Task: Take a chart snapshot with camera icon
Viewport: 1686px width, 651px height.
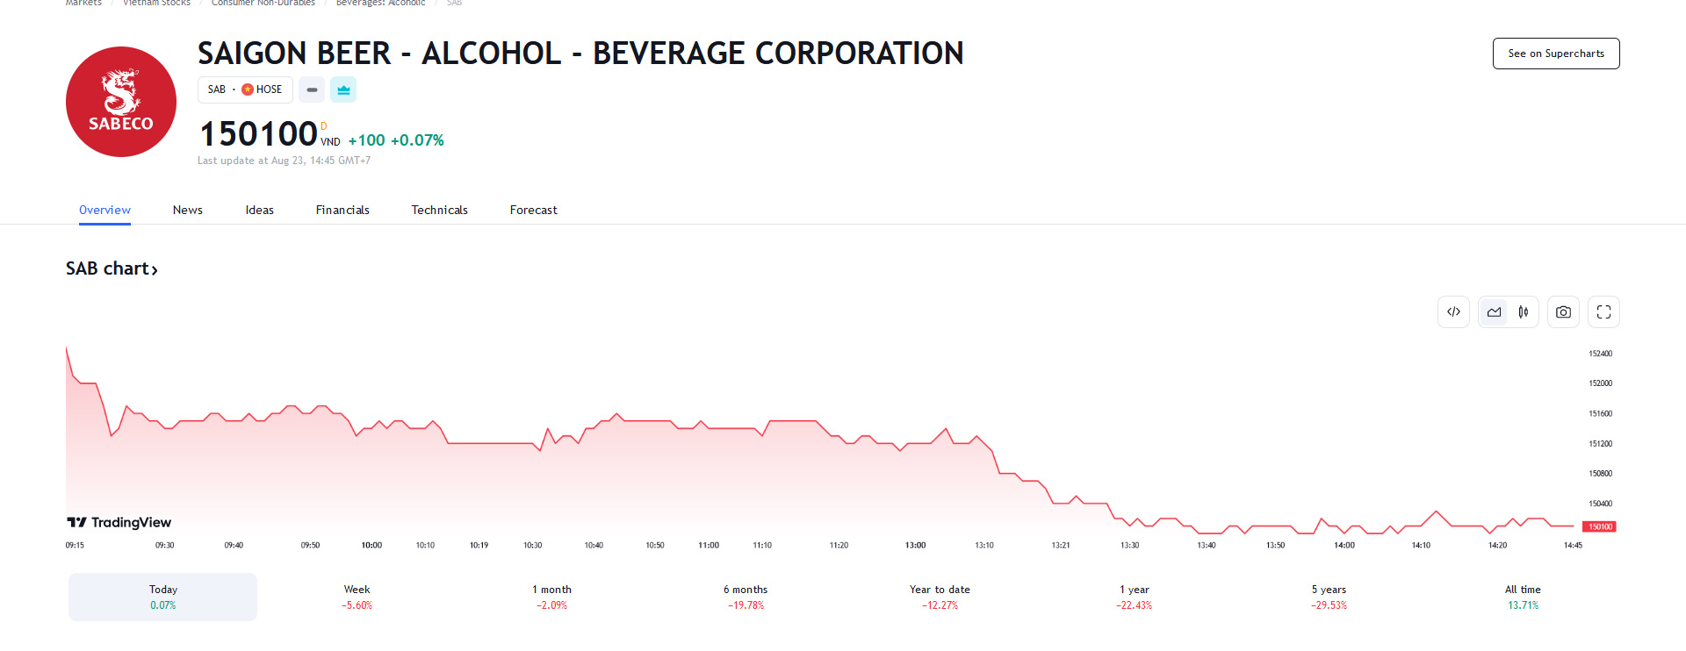Action: (x=1563, y=312)
